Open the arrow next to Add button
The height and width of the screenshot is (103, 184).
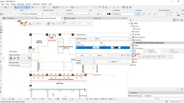coord(89,55)
